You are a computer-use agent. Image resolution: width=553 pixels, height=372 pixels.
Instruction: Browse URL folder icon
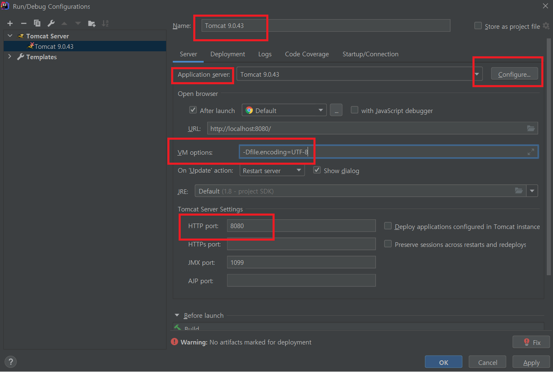(531, 128)
